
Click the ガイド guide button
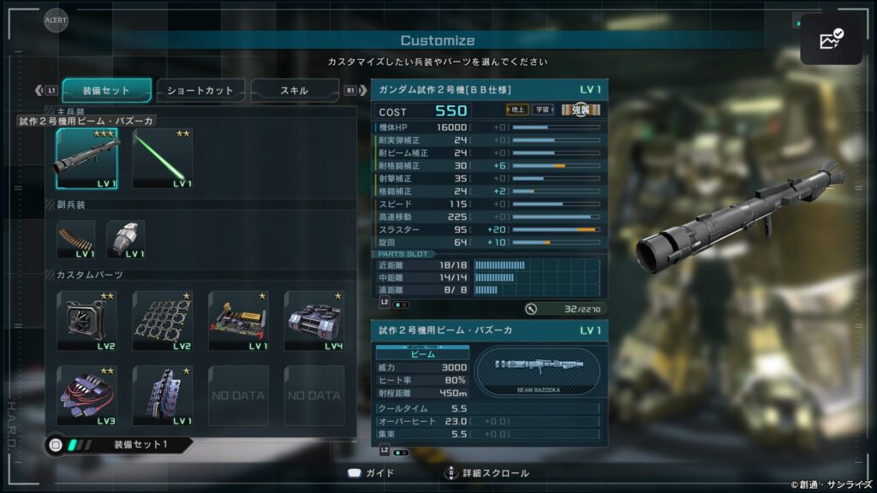(371, 473)
